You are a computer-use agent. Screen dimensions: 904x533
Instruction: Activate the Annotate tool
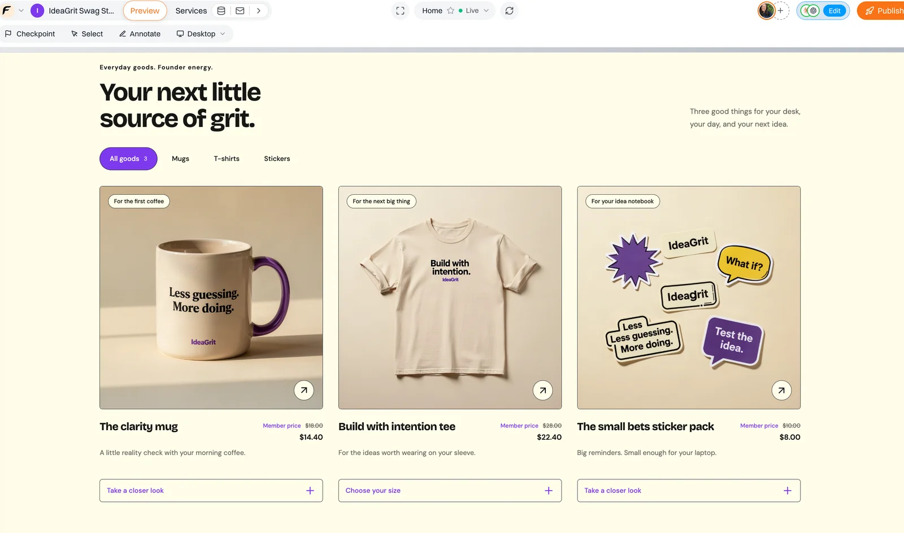[140, 34]
